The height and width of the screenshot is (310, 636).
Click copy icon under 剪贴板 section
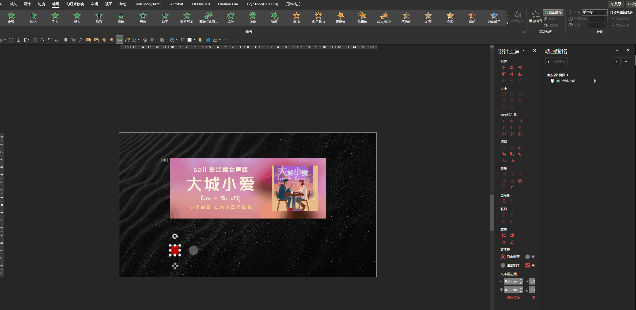pyautogui.click(x=504, y=201)
